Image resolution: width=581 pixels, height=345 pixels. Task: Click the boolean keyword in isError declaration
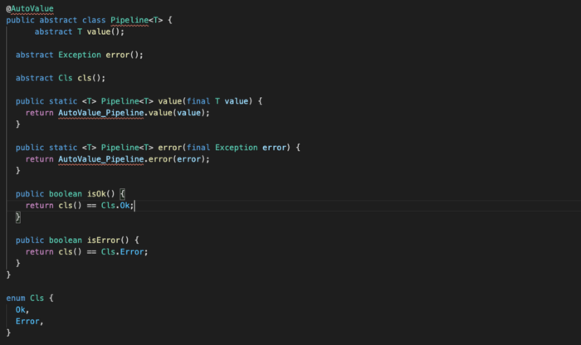(65, 240)
